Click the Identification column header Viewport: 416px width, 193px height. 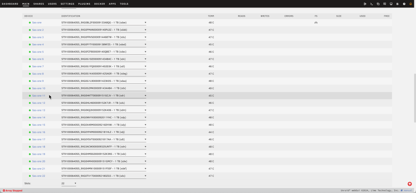tap(71, 16)
